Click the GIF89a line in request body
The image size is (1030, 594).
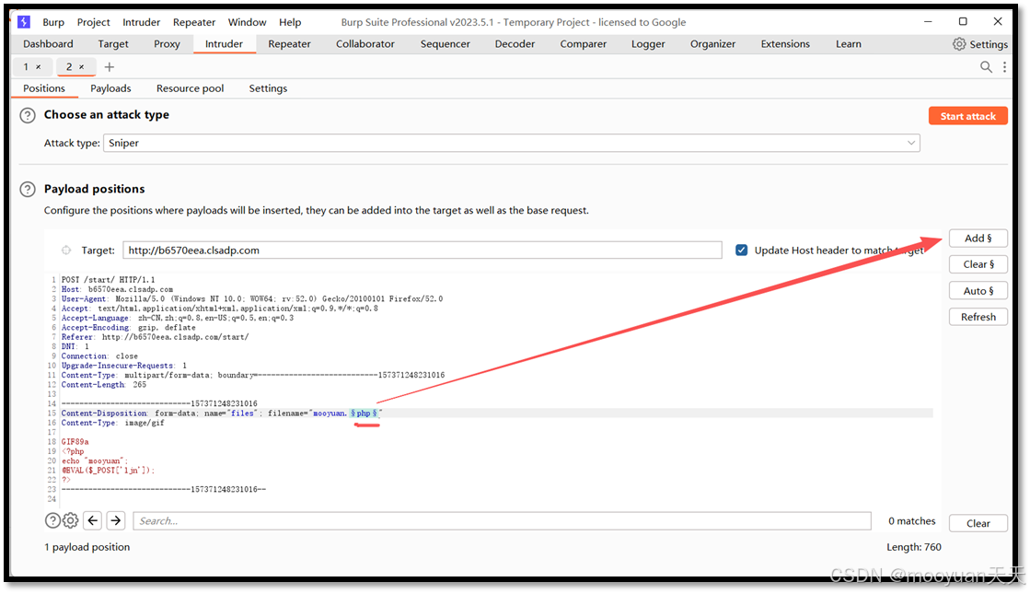point(75,442)
